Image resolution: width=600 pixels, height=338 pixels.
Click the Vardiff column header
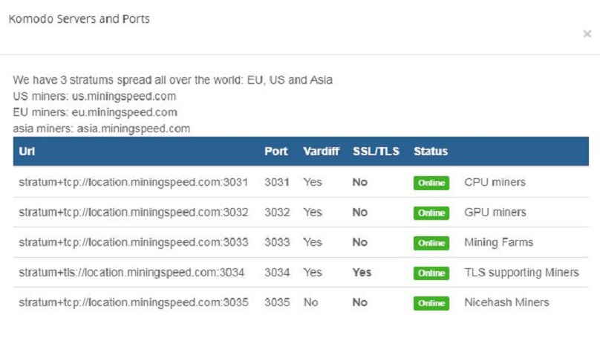tap(321, 152)
